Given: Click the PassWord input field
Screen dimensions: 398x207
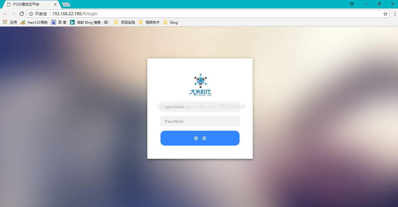Looking at the screenshot, I should point(200,121).
